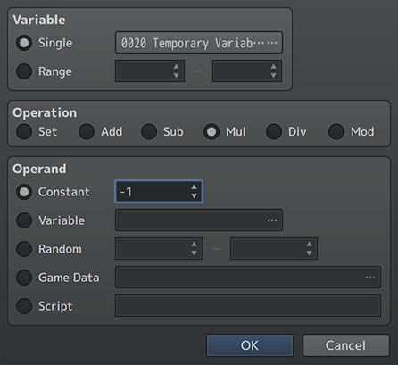Select the Single variable radio button
398x365 pixels.
24,43
